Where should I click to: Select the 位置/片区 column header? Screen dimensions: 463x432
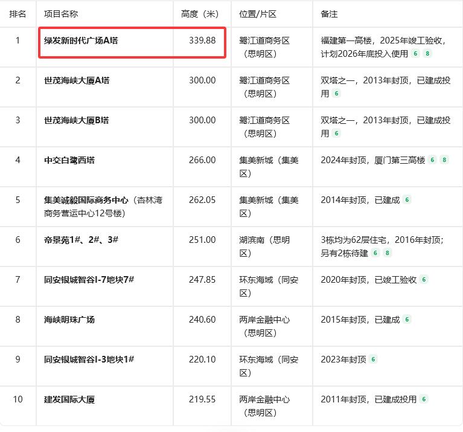coord(258,14)
